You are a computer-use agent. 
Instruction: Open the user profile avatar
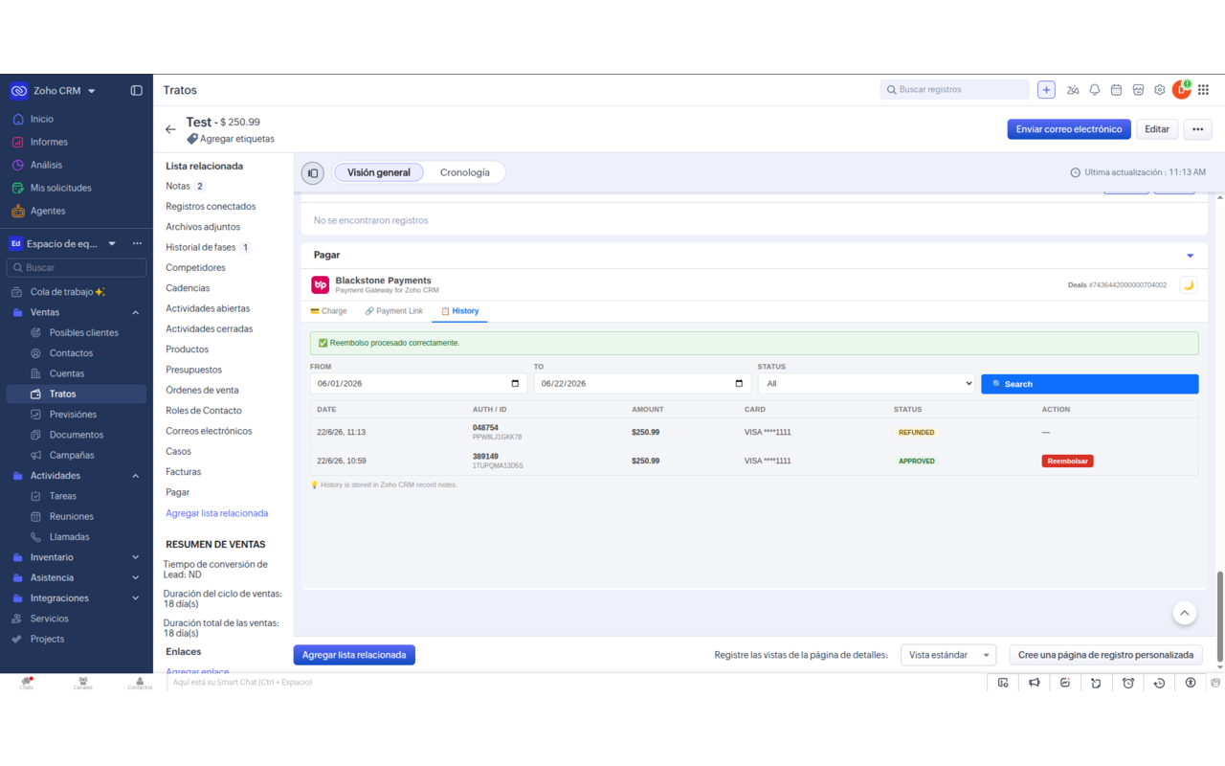[1182, 90]
